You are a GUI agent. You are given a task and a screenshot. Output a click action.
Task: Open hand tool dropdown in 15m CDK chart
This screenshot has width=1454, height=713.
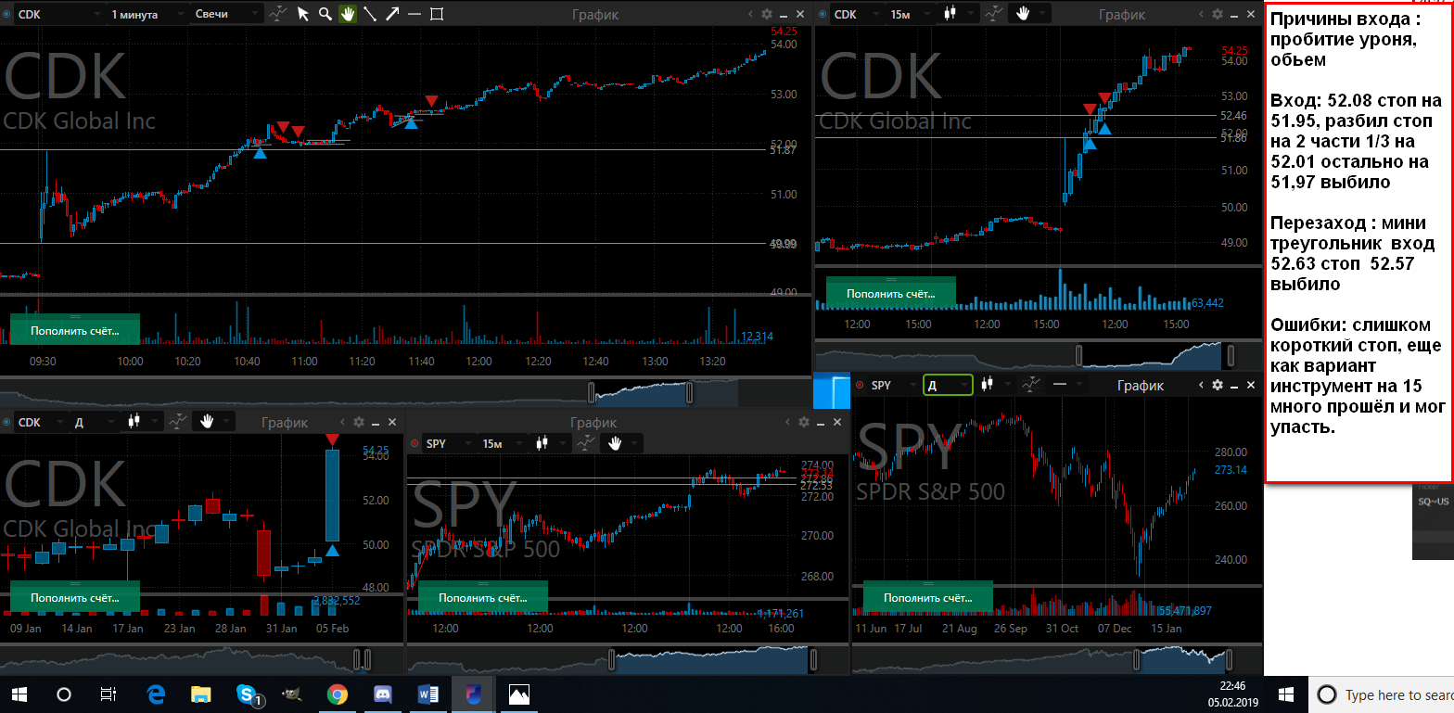pos(1031,14)
